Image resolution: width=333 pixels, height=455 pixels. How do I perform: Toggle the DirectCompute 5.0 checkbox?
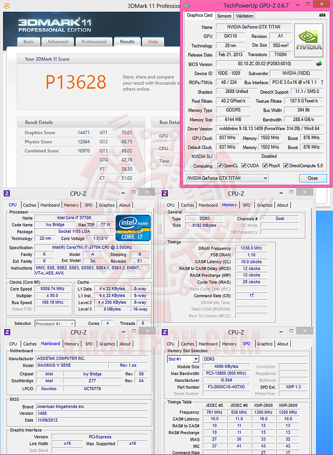[286, 166]
